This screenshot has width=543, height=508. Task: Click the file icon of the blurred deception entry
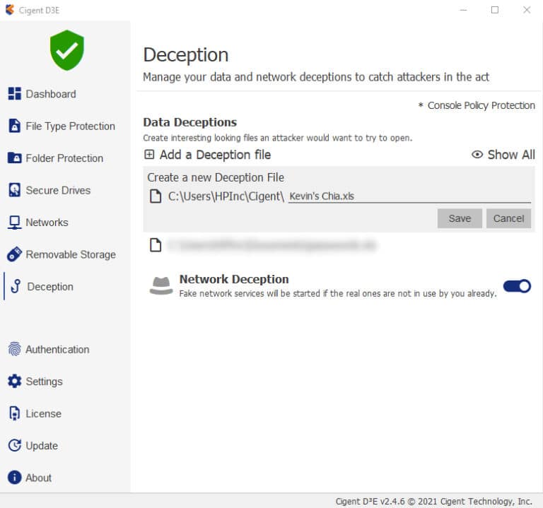click(x=155, y=245)
